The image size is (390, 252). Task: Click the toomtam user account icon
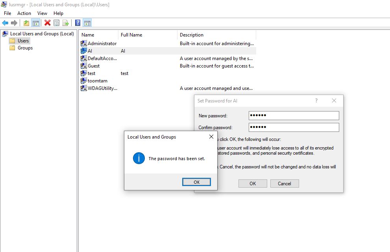click(x=83, y=80)
